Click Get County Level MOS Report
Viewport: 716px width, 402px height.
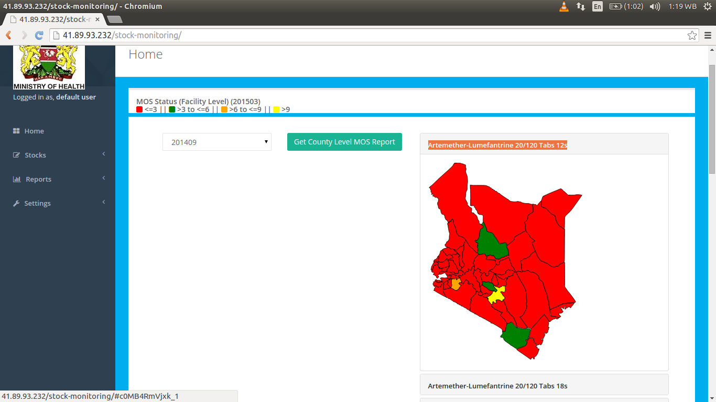[344, 142]
